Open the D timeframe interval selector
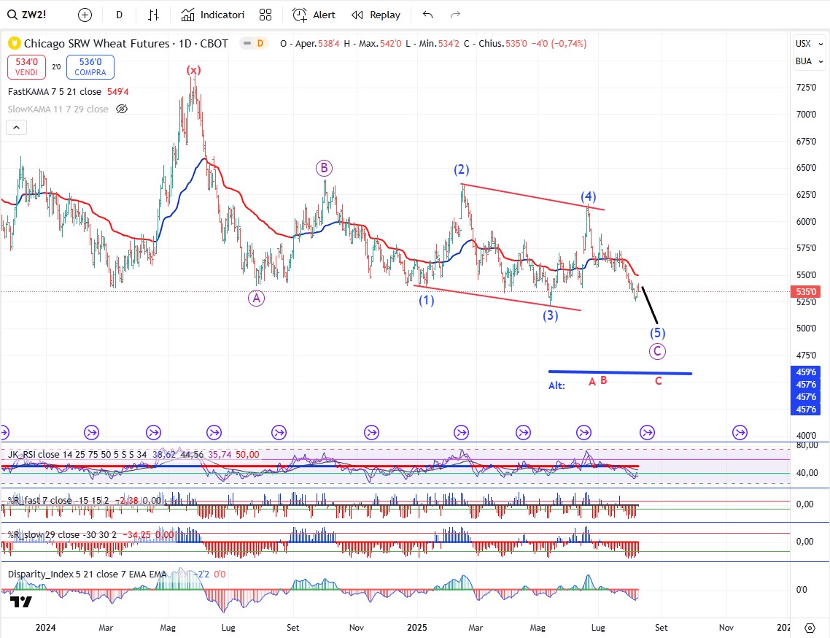This screenshot has height=638, width=830. click(120, 15)
